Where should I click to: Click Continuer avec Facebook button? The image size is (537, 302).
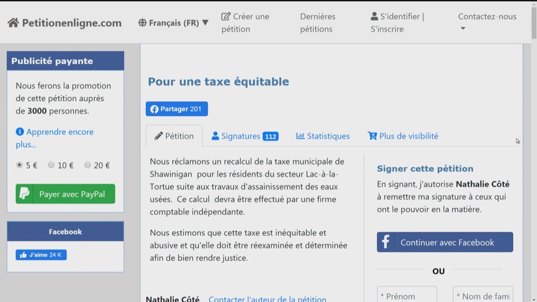445,242
